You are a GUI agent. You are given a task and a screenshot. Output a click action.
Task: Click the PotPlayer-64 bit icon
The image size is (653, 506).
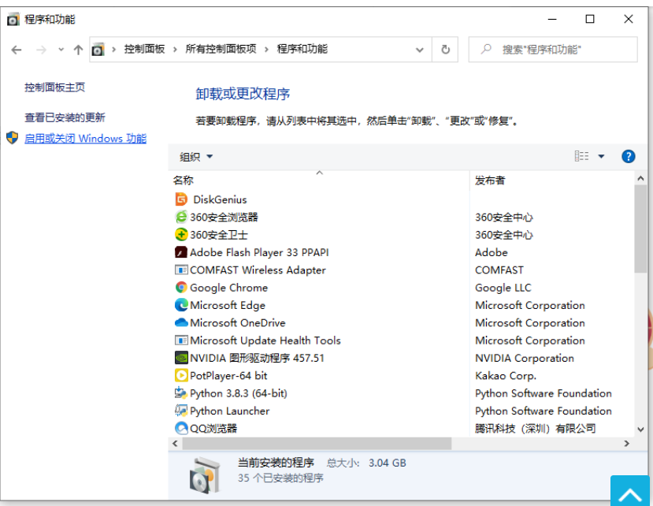tap(181, 376)
